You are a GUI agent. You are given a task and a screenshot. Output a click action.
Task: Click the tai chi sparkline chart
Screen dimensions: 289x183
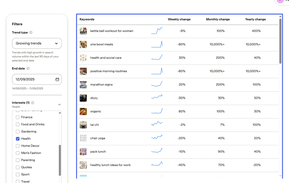pos(157,125)
